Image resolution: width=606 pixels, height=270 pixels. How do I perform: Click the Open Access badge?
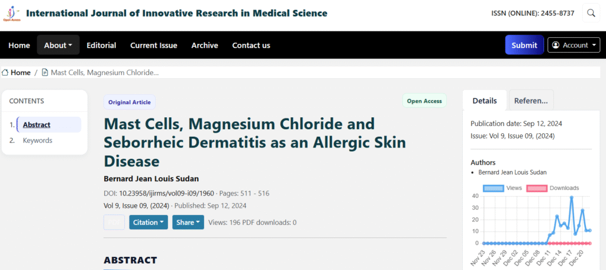[424, 101]
